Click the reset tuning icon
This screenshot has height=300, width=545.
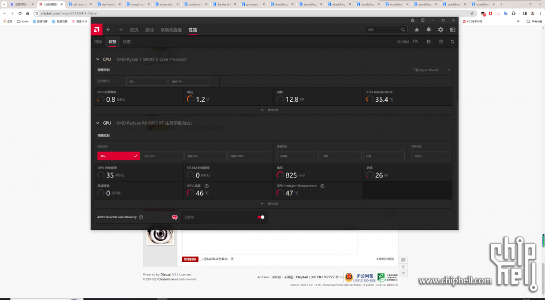tap(452, 41)
